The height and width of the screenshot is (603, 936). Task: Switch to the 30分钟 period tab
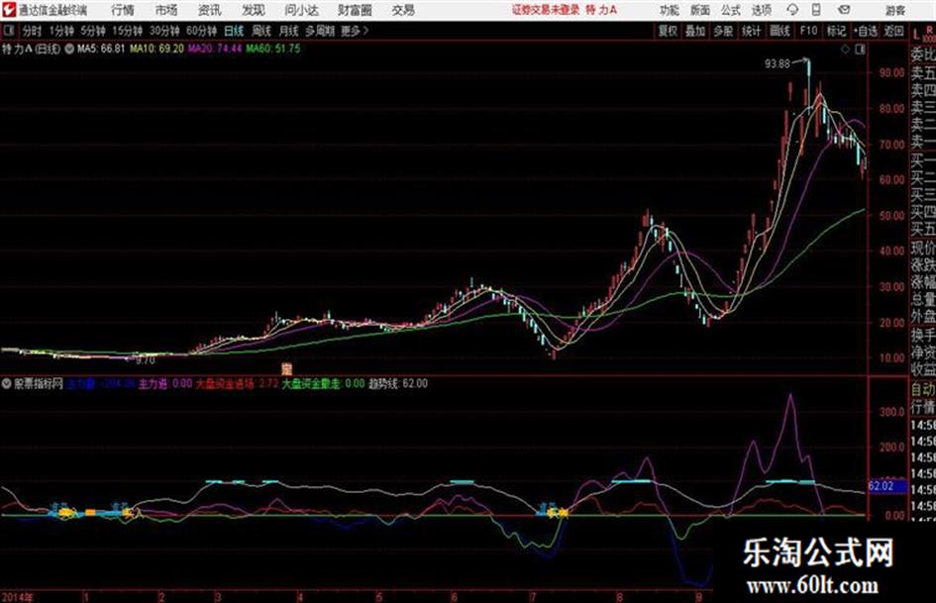coord(164,31)
